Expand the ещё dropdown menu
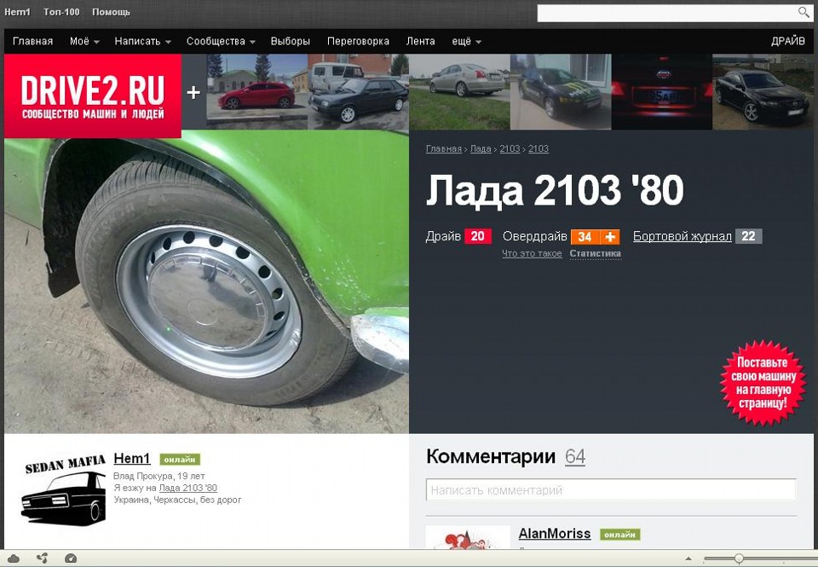Image resolution: width=818 pixels, height=567 pixels. click(466, 41)
